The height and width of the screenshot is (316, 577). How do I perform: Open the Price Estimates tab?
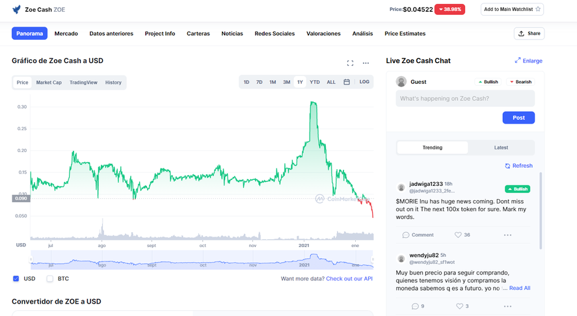(405, 33)
